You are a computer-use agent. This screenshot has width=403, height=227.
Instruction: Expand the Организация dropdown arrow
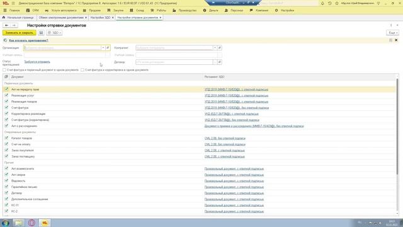coord(103,48)
